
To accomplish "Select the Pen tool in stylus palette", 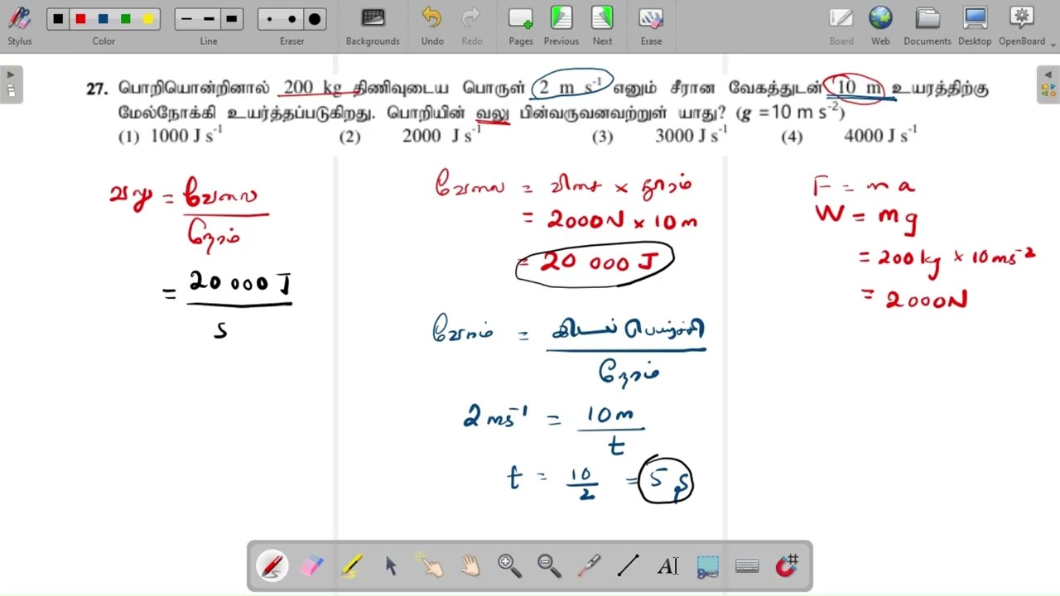I will coord(272,566).
